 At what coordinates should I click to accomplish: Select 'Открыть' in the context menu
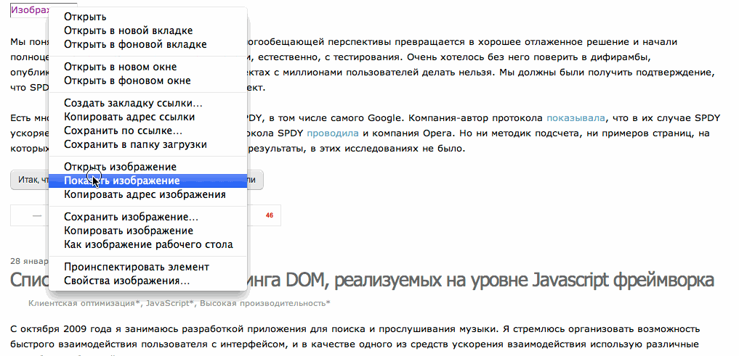coord(148,17)
